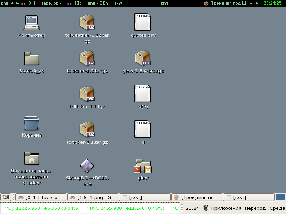Screen dimensions: 286x214
Task: Click the right arrow beside the top clock
Action: coord(257,3)
